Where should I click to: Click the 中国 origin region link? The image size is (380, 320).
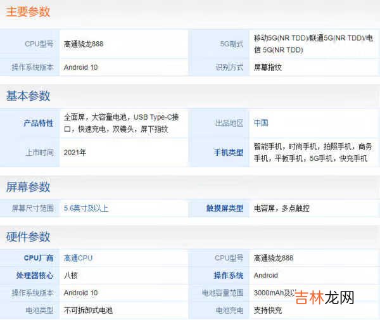[x=261, y=123]
